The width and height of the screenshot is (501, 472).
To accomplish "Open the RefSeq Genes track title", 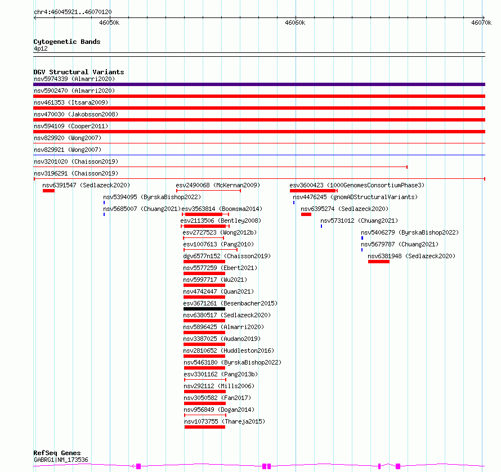I will 57,453.
